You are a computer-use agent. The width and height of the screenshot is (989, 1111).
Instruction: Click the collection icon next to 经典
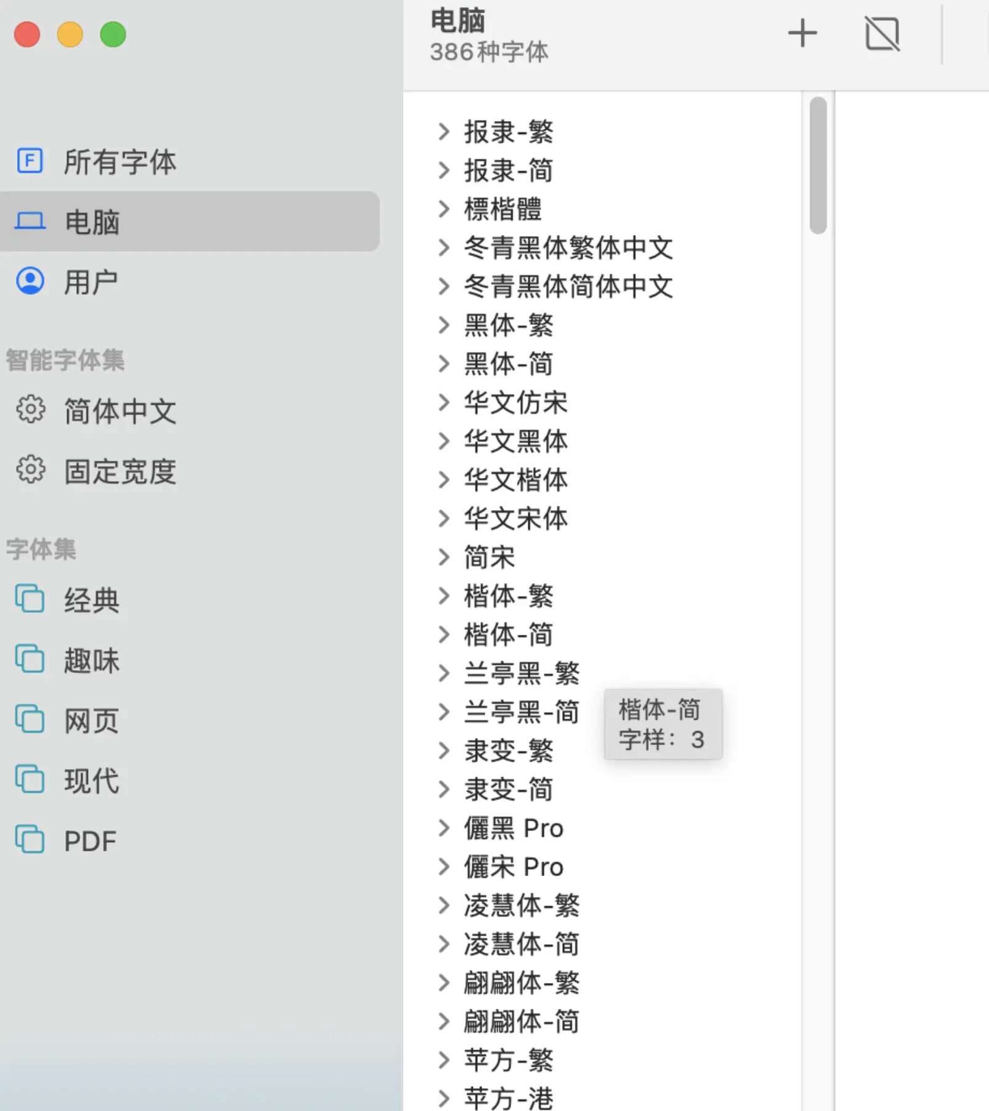pyautogui.click(x=30, y=599)
